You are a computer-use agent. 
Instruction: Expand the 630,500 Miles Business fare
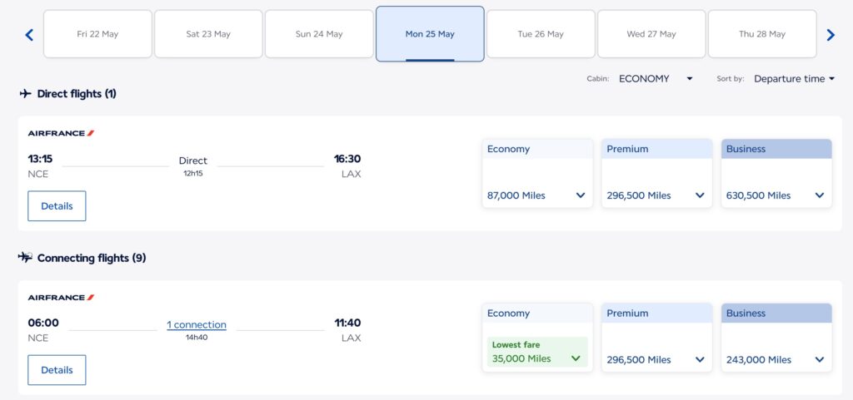[776, 195]
